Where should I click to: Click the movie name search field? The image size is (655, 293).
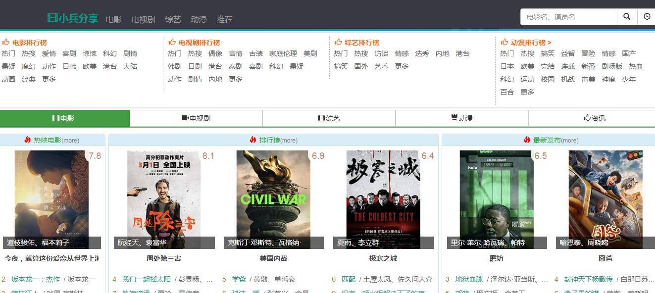coord(568,17)
